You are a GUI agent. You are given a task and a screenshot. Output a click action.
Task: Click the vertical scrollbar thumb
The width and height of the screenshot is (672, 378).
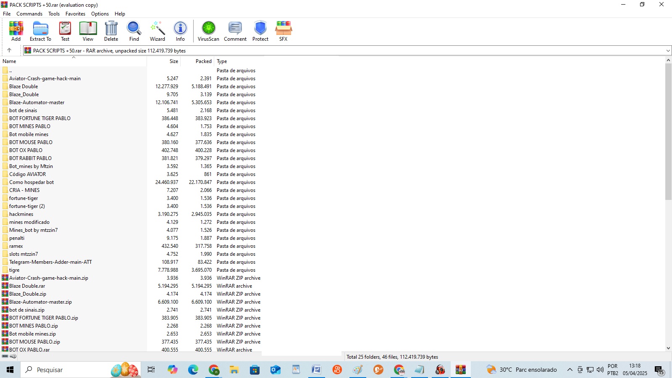[x=668, y=131]
